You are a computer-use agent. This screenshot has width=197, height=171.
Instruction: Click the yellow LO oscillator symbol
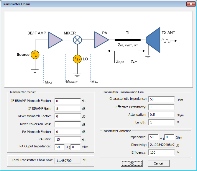[x=77, y=59]
